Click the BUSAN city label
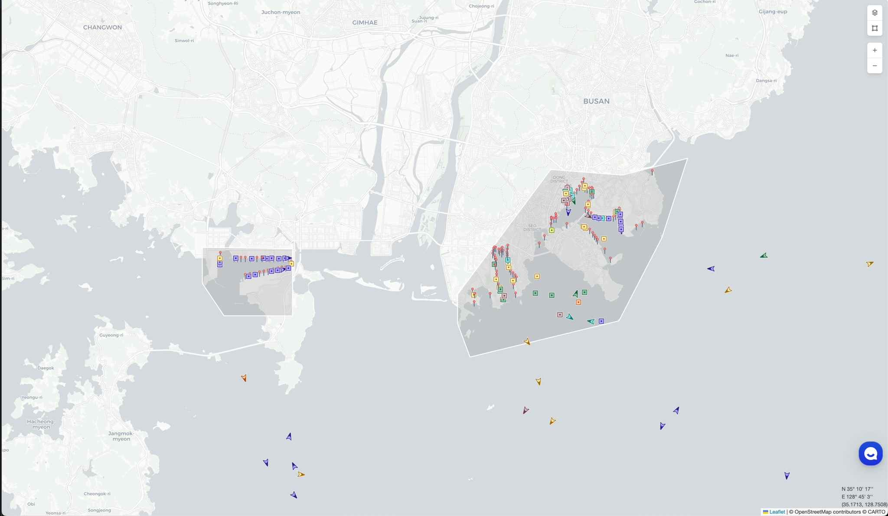Viewport: 888px width, 516px height. pos(596,101)
